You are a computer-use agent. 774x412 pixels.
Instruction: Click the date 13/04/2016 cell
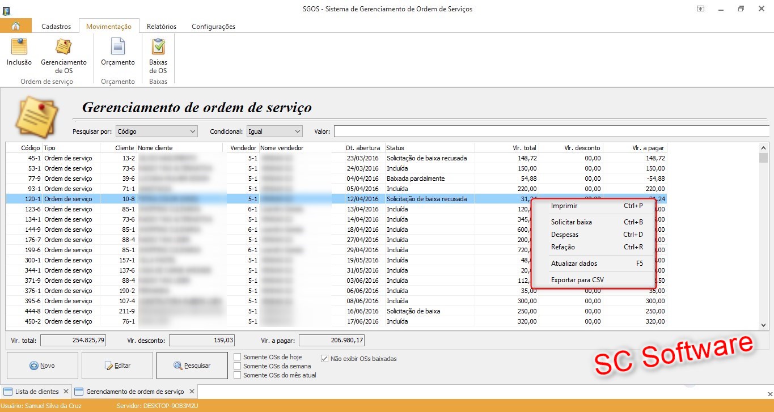[362, 209]
